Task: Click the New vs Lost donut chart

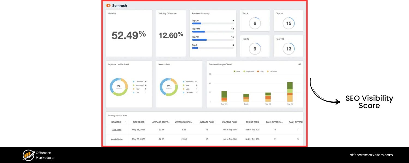Action: [x=169, y=86]
